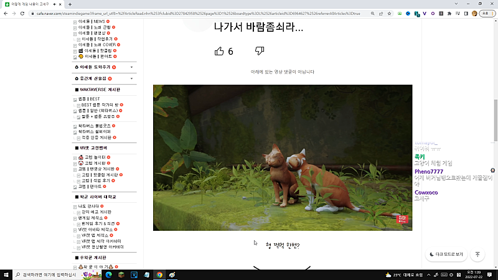This screenshot has width=498, height=280.
Task: Click the thumbs-down dislike icon
Action: (x=260, y=51)
